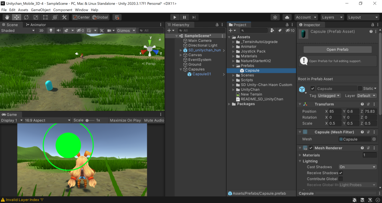Toggle Center pivot mode button
The width and height of the screenshot is (382, 203).
[81, 17]
